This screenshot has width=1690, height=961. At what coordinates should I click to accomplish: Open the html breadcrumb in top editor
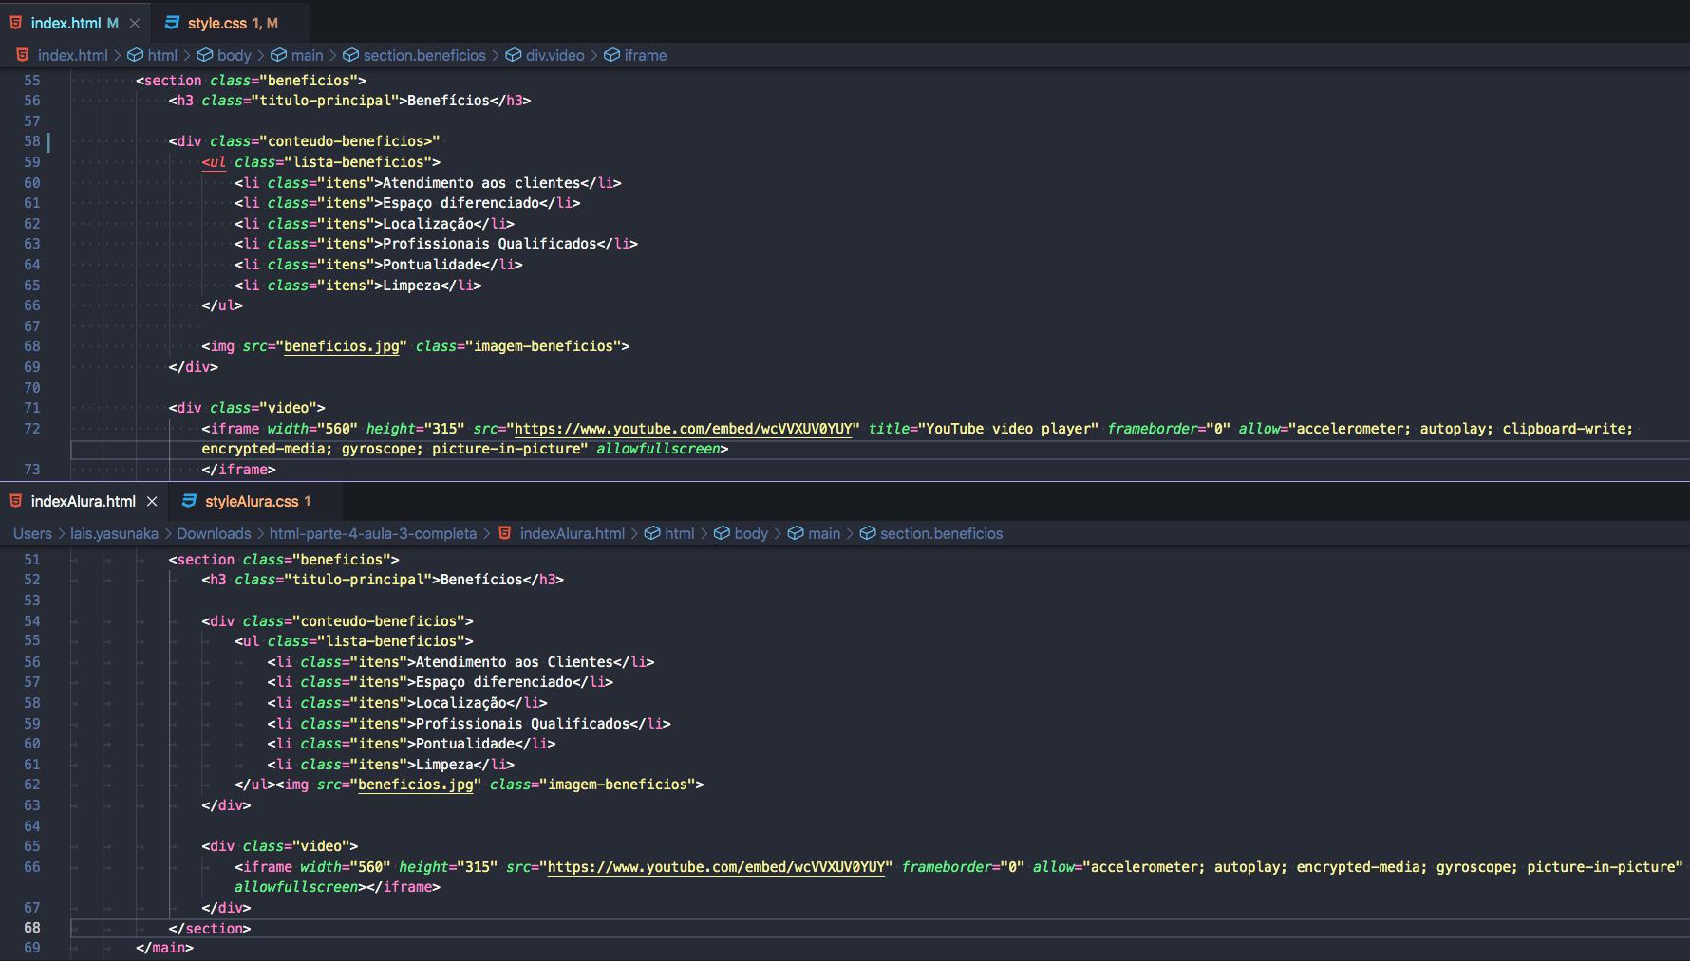162,55
